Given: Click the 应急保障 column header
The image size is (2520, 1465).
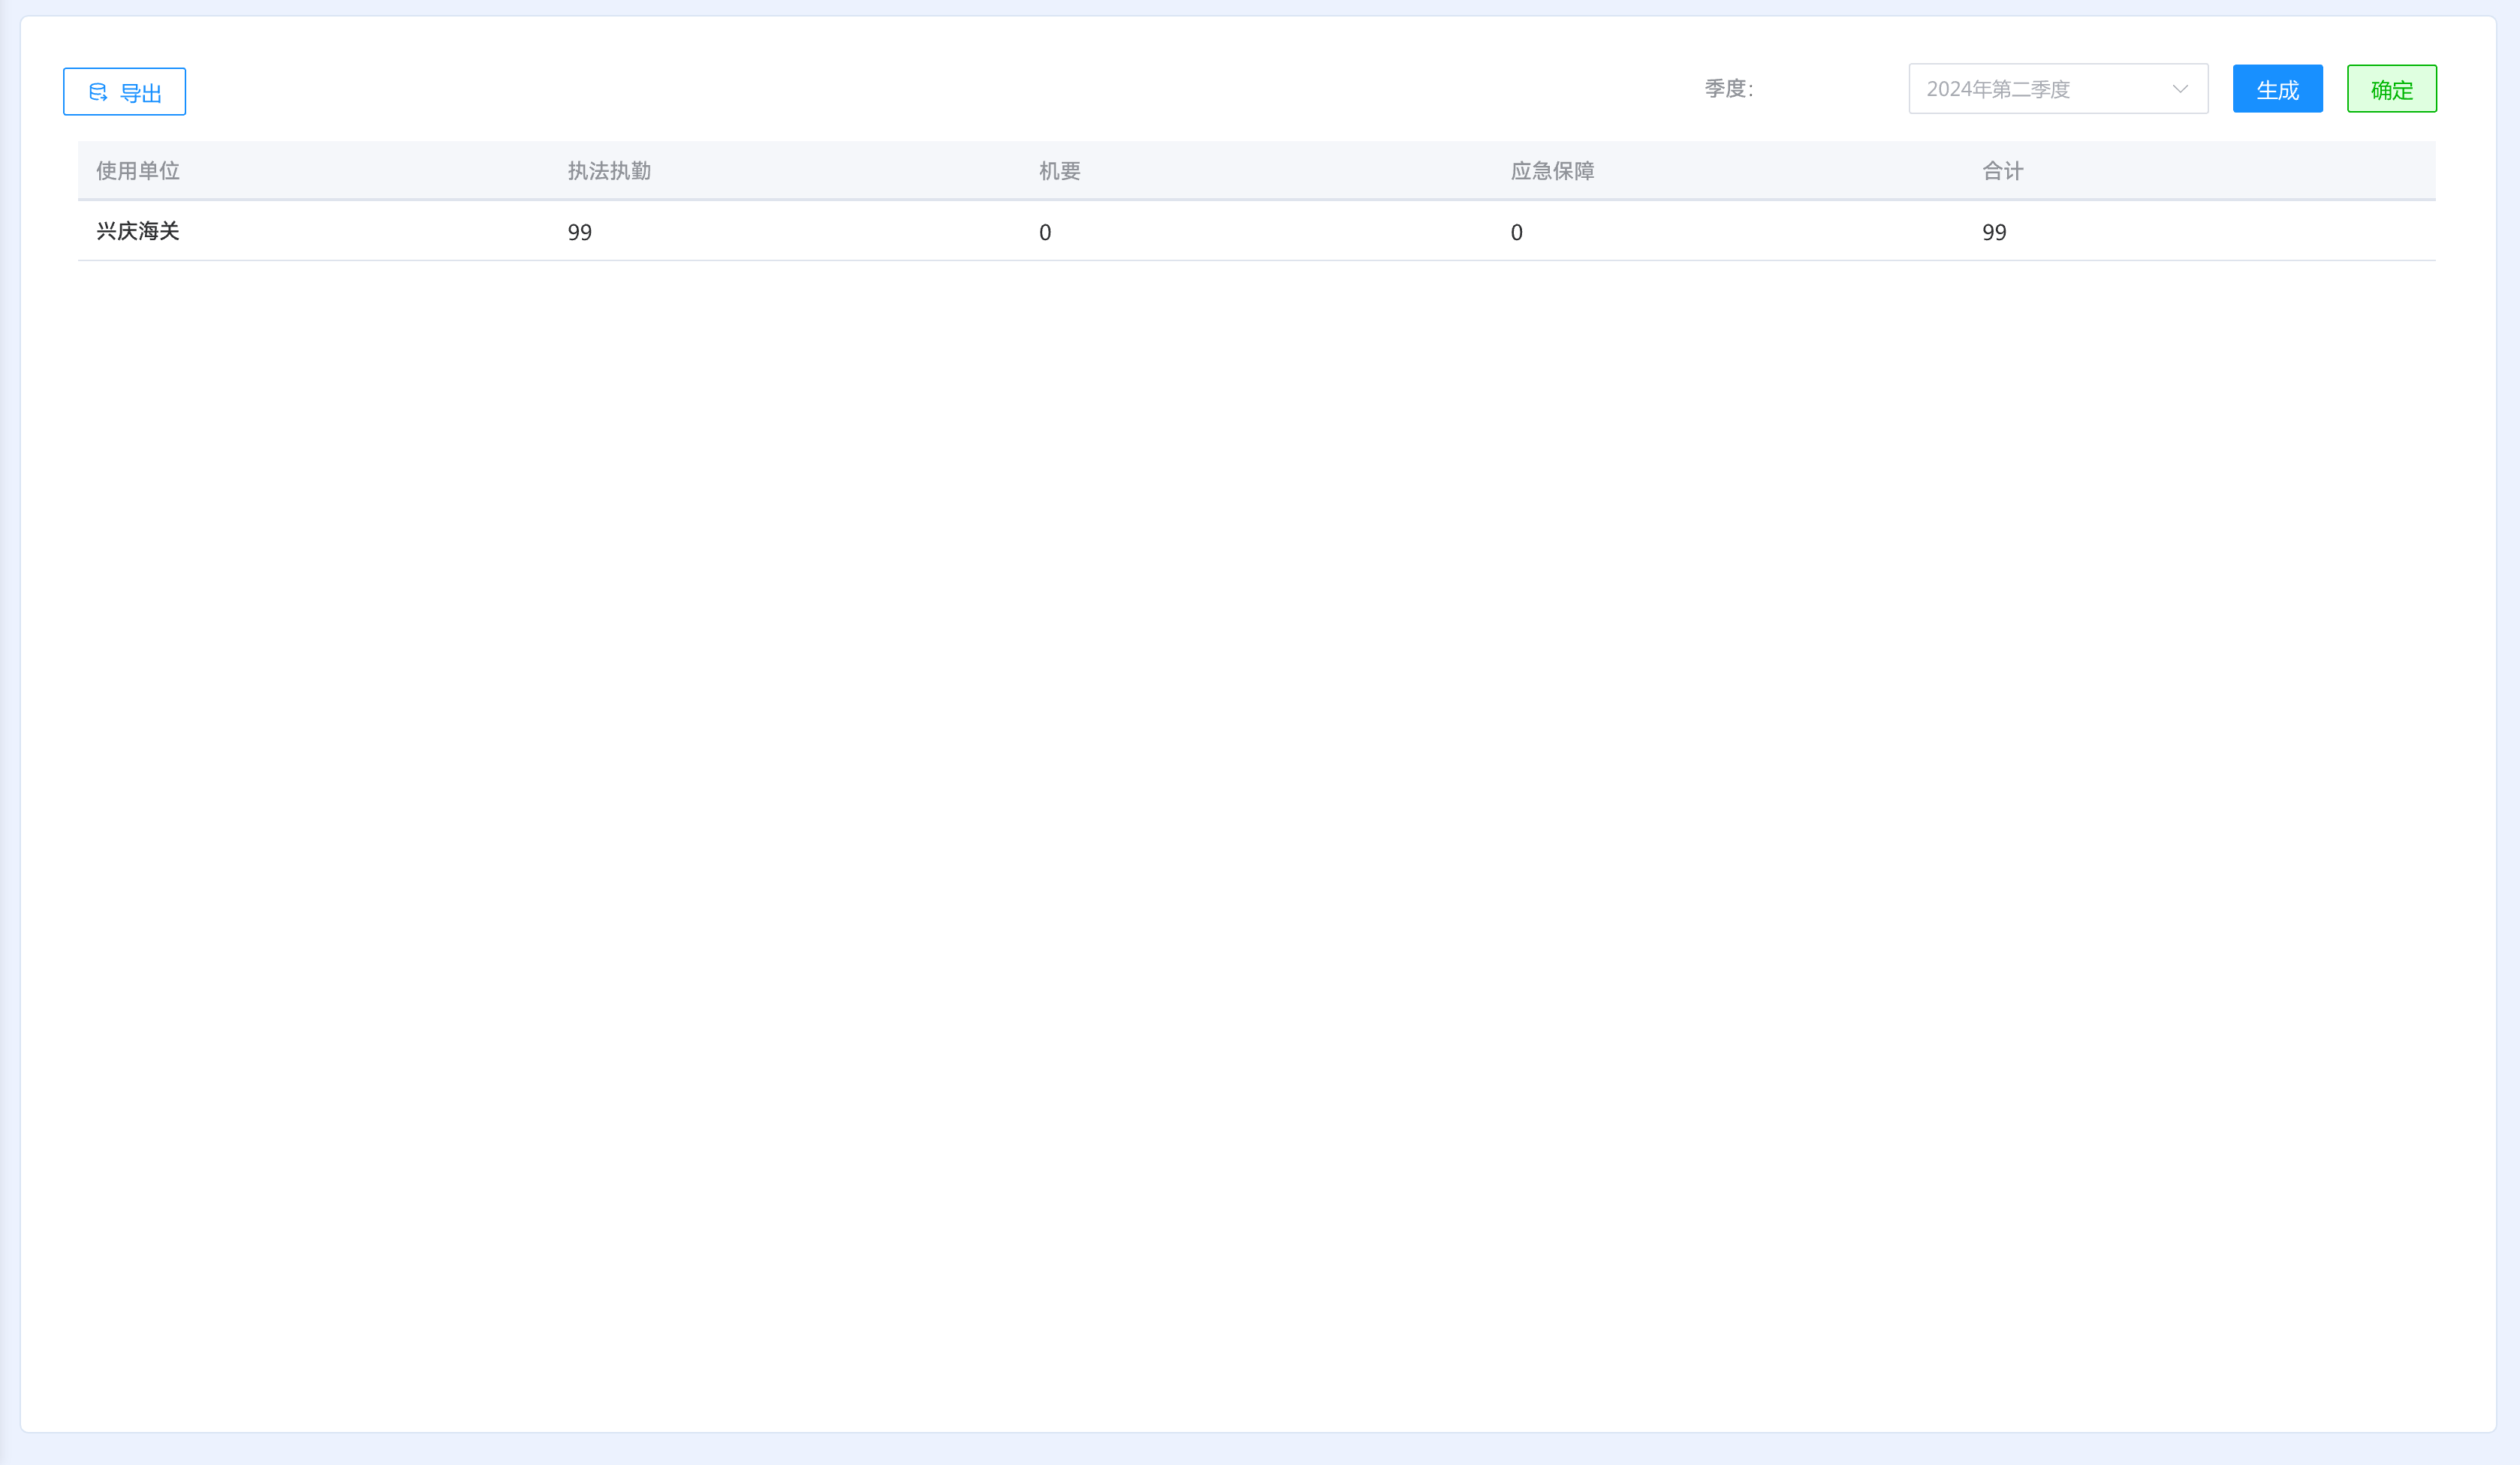Looking at the screenshot, I should point(1552,171).
